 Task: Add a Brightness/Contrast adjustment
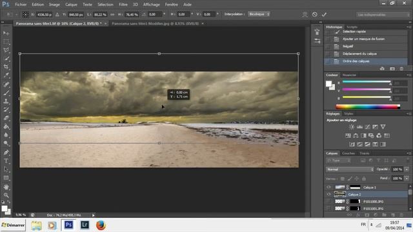351,127
